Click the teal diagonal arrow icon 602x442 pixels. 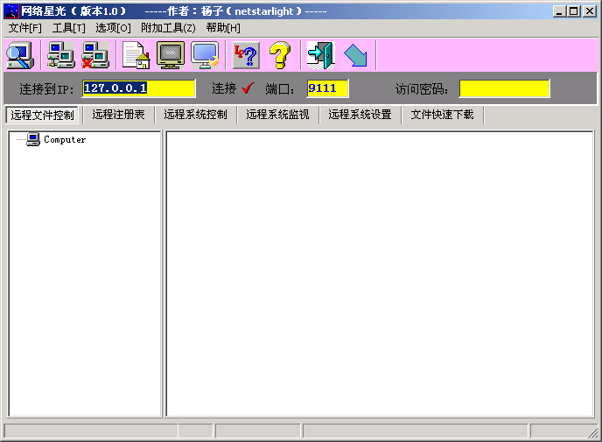coord(355,55)
